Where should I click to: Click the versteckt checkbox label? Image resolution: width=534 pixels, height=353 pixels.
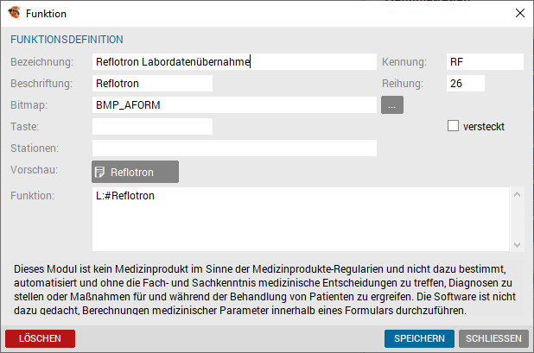(484, 127)
